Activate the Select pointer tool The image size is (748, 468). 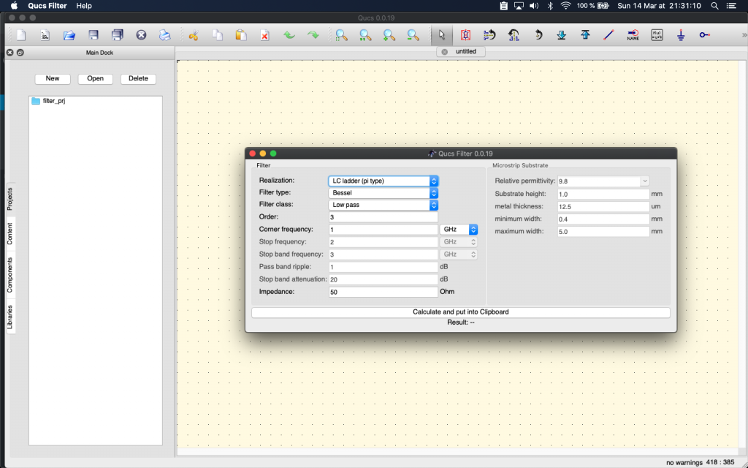point(442,35)
